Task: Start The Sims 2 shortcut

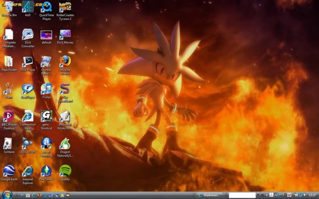Action: click(47, 173)
